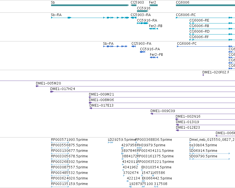Select the RP003624020.5prime EST
Image resolution: width=235 pixels, height=188 pixels.
(60, 181)
